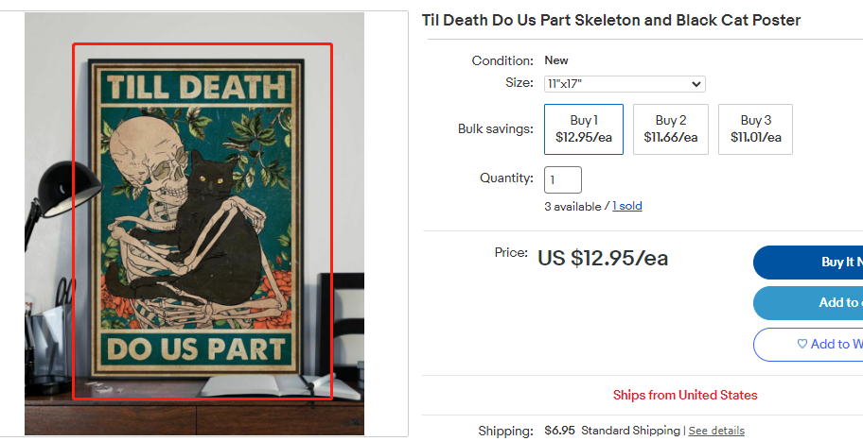Image resolution: width=863 pixels, height=441 pixels.
Task: Open the Size dropdown showing 11"x17"
Action: tap(625, 84)
